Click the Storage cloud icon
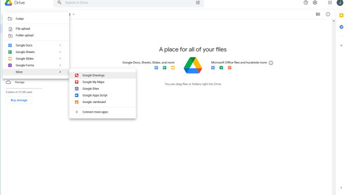The height and width of the screenshot is (195, 347). (8, 82)
